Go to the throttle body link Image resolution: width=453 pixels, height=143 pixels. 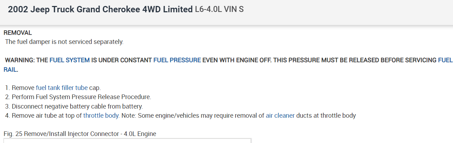tap(101, 115)
